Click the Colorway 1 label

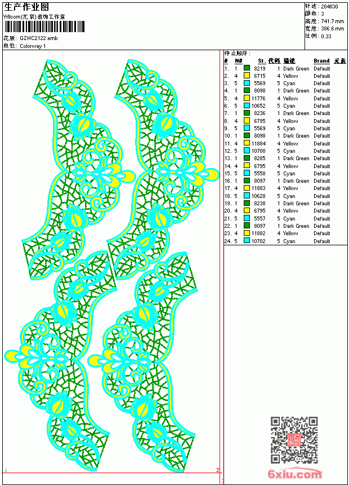point(33,46)
